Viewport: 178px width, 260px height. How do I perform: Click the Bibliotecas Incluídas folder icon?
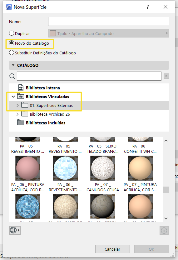[x=21, y=123]
